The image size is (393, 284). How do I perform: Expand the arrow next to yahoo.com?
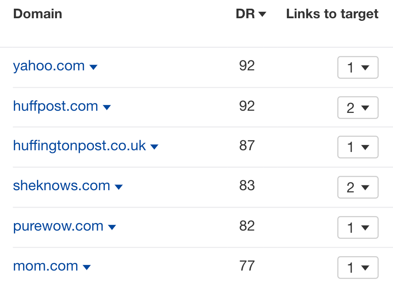(93, 67)
